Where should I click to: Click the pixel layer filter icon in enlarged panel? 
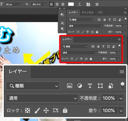point(69,86)
